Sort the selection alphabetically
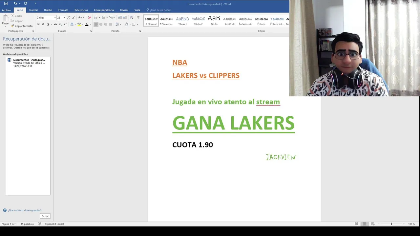 tap(132, 17)
